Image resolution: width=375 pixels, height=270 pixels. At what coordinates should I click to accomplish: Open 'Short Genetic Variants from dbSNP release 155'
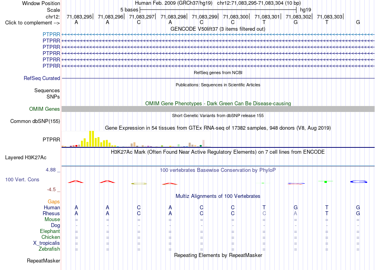coord(218,115)
